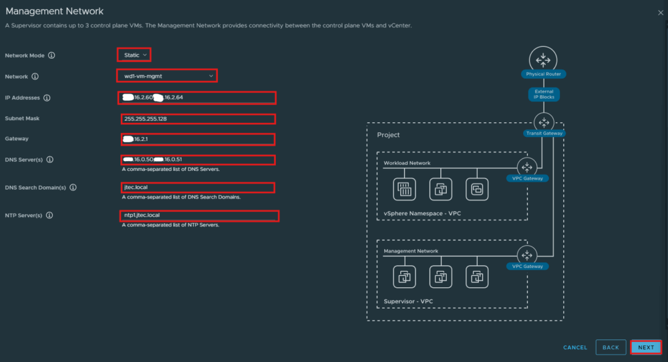The height and width of the screenshot is (362, 668).
Task: Focus the Subnet Mask field
Action: coord(198,119)
